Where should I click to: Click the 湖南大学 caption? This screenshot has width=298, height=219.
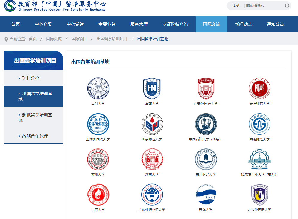(x=152, y=174)
